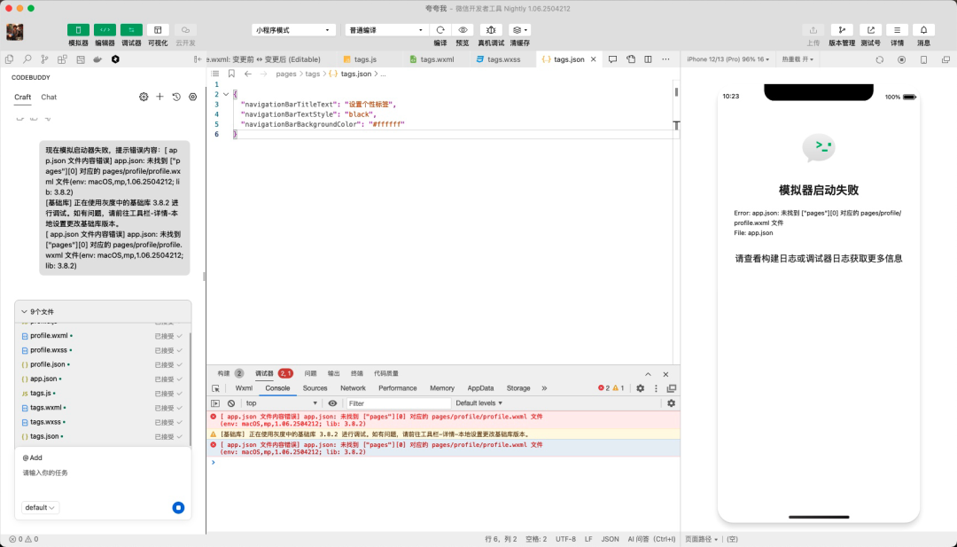
Task: Open the 消息 bell notifications
Action: (923, 30)
